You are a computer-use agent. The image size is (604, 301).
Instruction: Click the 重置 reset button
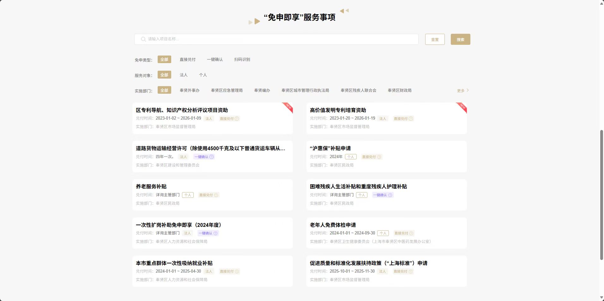point(435,39)
